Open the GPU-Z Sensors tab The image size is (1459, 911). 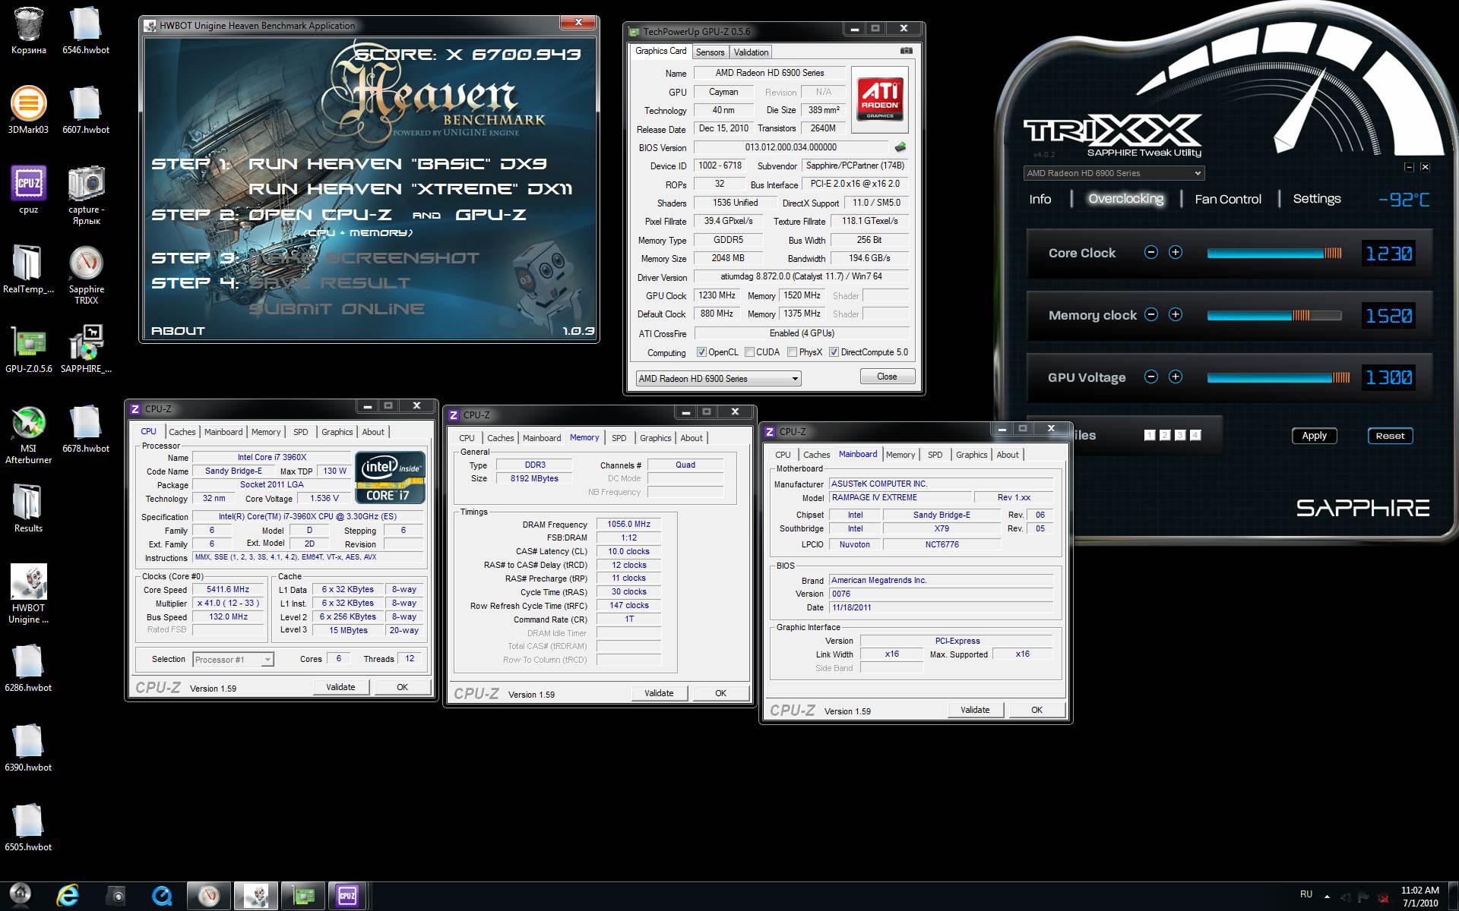[710, 52]
